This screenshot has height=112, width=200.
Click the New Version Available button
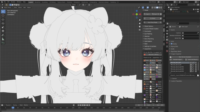tap(184, 57)
